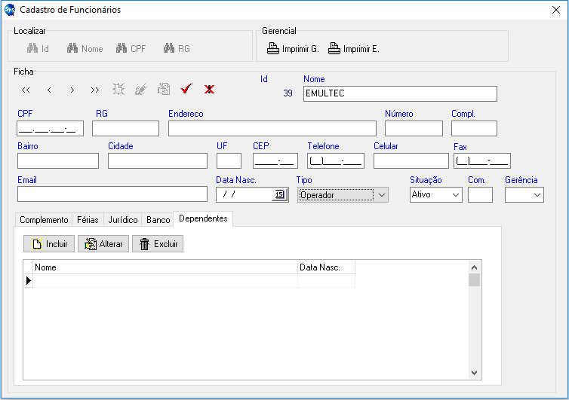Click the red X cancel icon

point(209,90)
